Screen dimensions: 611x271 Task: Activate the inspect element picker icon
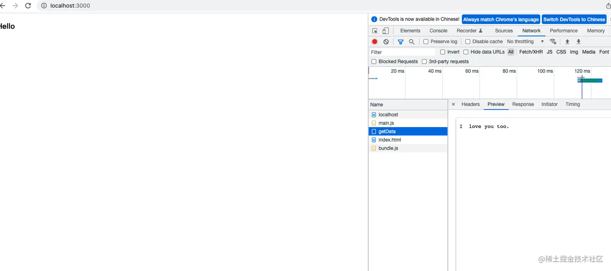[375, 31]
